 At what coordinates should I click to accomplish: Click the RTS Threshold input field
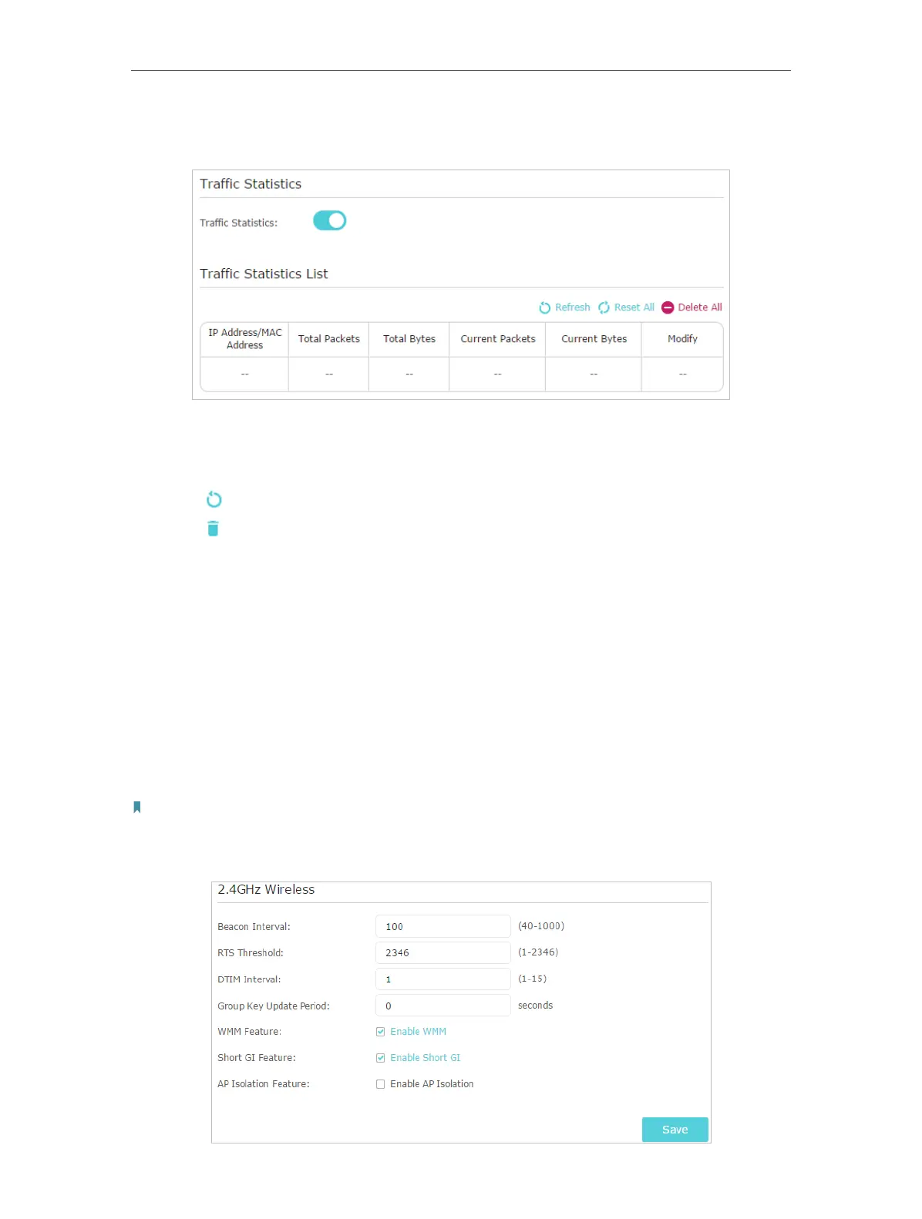click(442, 952)
